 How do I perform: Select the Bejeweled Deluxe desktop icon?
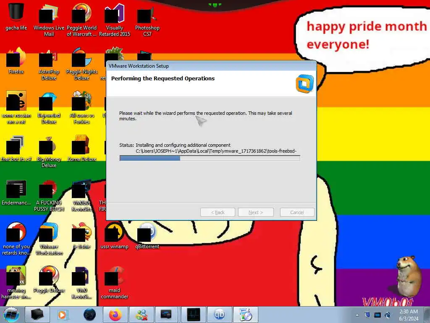point(49,107)
